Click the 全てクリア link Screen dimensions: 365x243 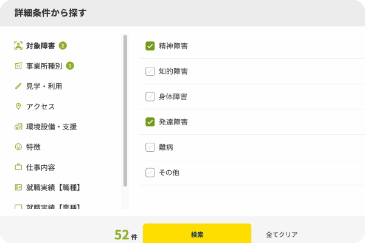coord(282,234)
